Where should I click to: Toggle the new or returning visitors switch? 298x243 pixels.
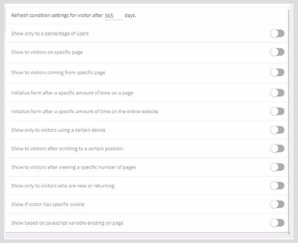[x=277, y=186]
